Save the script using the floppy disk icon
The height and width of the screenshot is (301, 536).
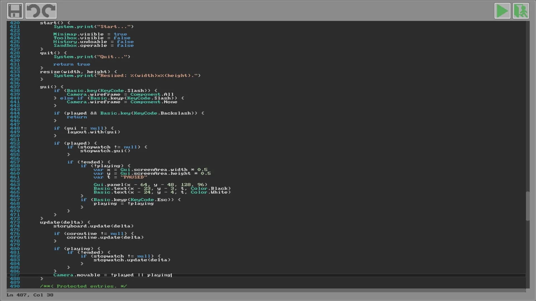(x=14, y=11)
